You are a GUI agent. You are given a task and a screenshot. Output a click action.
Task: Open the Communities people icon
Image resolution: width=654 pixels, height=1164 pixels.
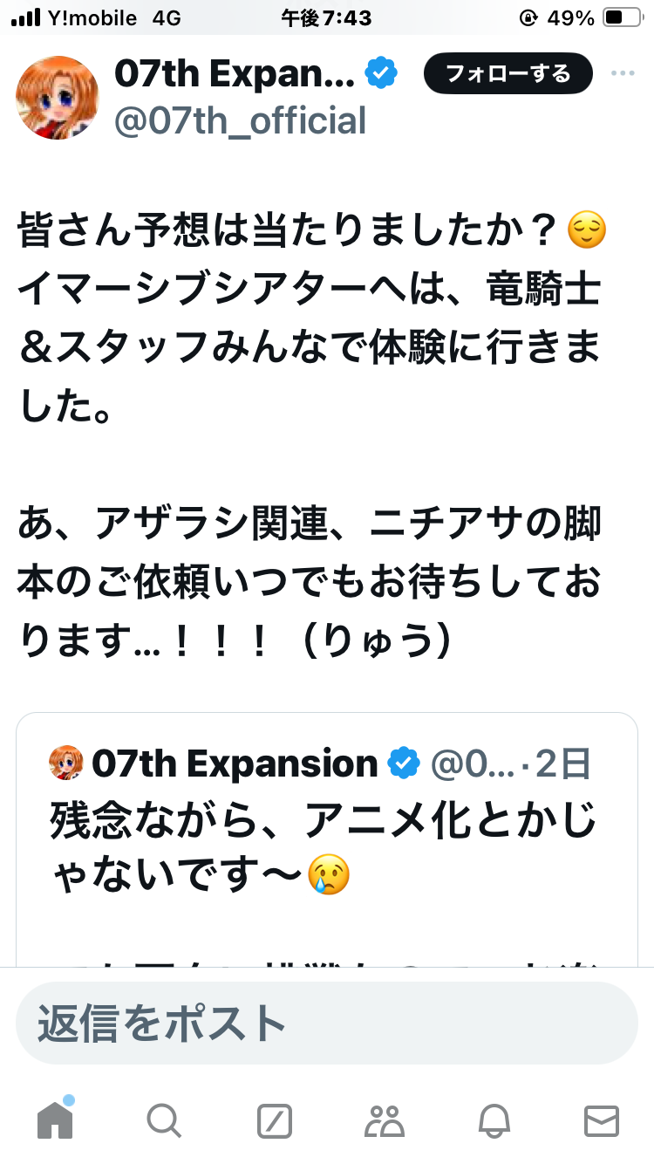coord(384,1120)
